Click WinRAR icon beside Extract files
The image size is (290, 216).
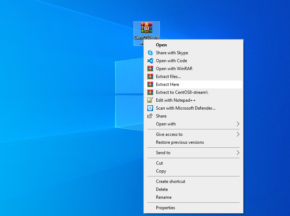pyautogui.click(x=150, y=76)
